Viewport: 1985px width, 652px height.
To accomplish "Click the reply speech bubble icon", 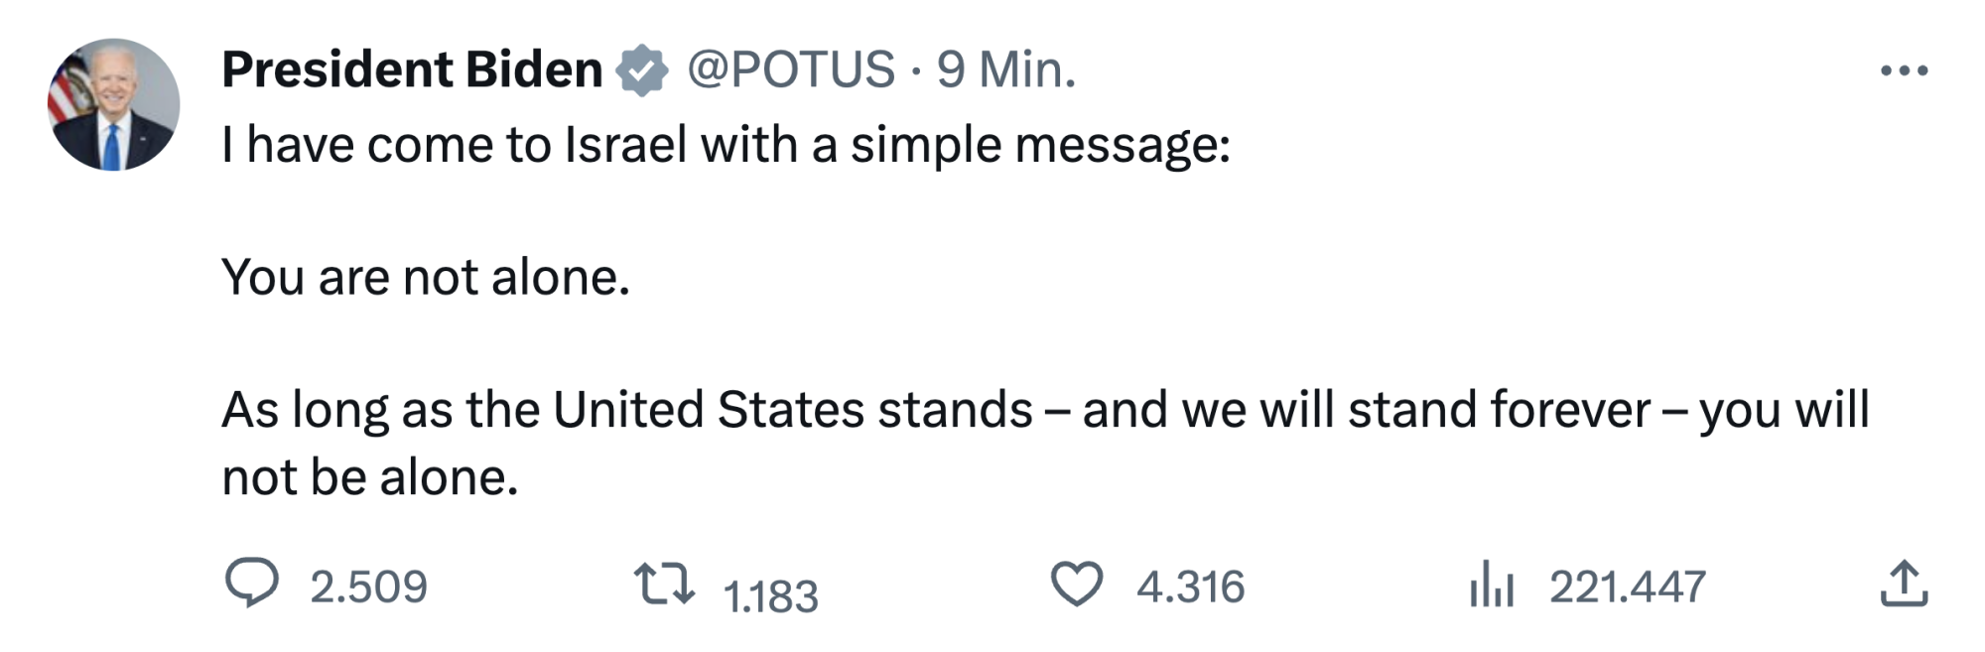I will [252, 583].
